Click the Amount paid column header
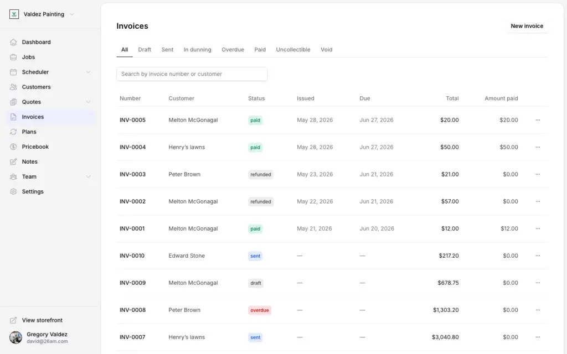This screenshot has height=354, width=567. click(x=501, y=98)
